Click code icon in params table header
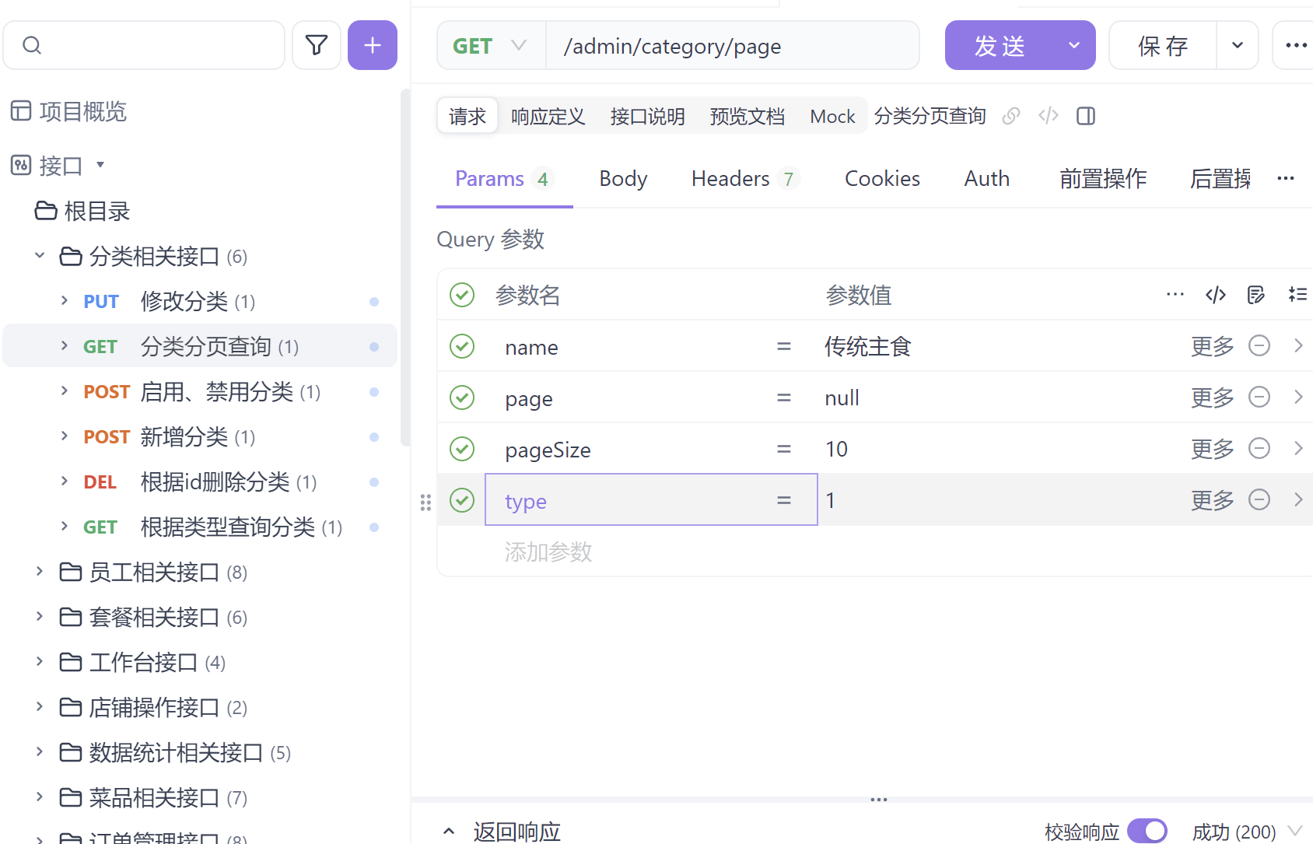Screen dimensions: 1313x844 point(1216,294)
